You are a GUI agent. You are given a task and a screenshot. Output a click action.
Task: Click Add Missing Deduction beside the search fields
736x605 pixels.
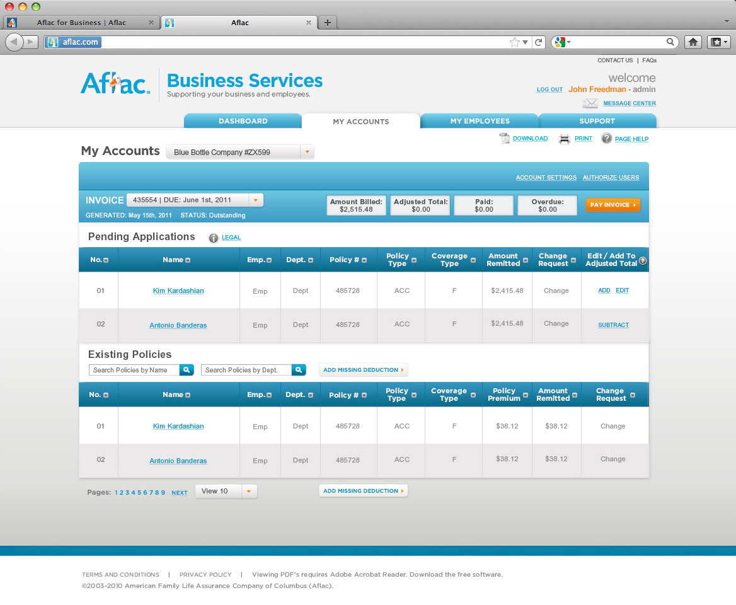pyautogui.click(x=364, y=370)
